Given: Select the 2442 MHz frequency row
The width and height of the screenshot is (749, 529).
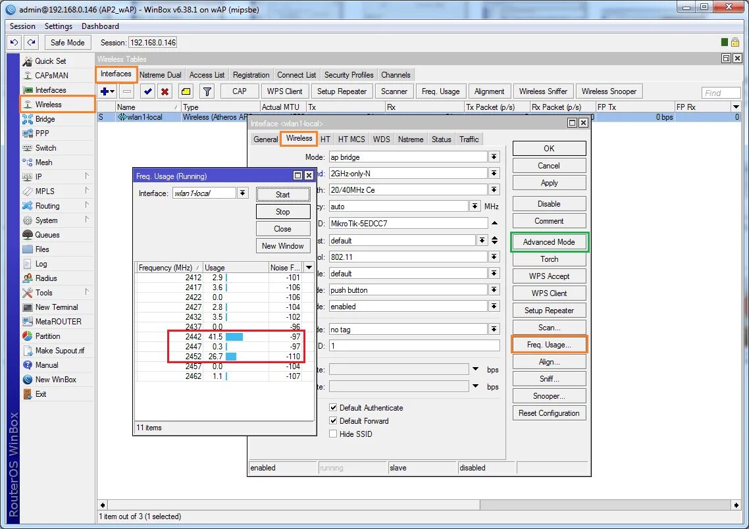Looking at the screenshot, I should tap(219, 337).
